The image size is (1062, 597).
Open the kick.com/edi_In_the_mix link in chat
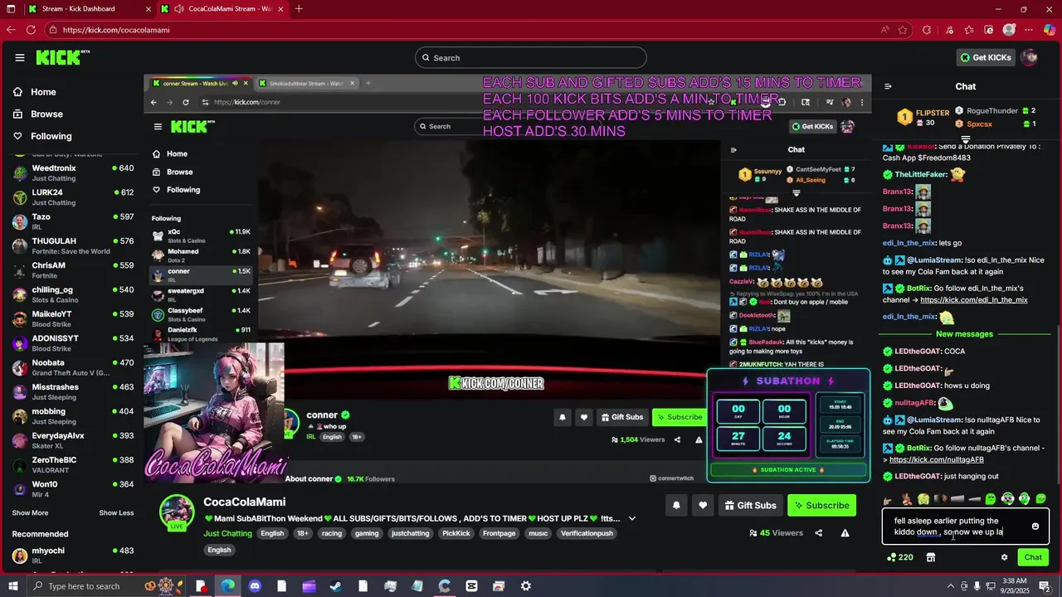[974, 300]
